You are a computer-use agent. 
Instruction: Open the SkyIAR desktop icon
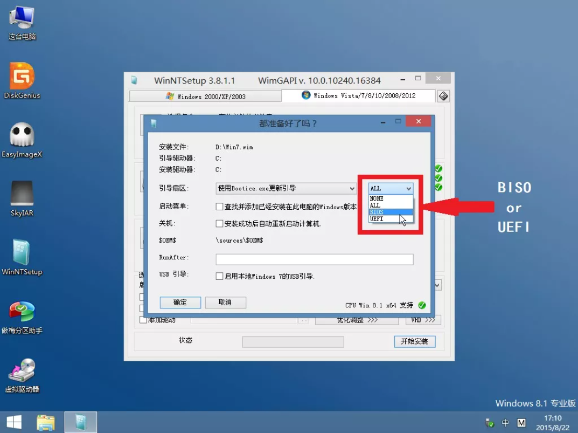point(22,198)
